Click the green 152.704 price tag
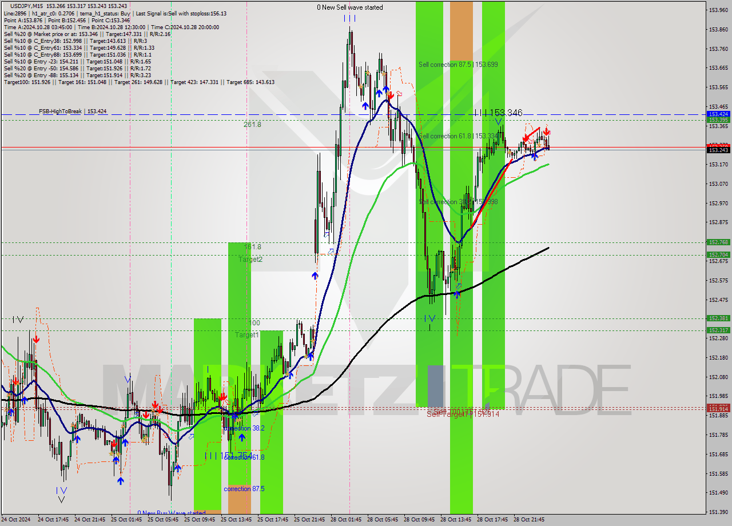The height and width of the screenshot is (526, 732). (x=718, y=254)
